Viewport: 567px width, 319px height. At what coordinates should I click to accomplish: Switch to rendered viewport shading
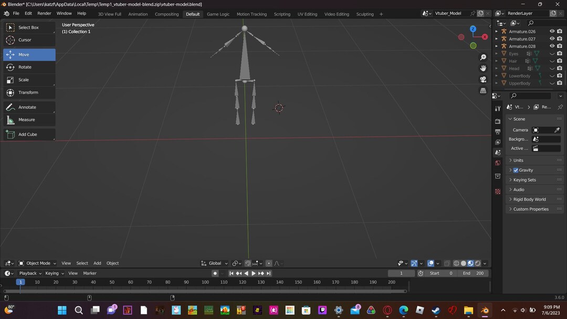[x=478, y=263]
